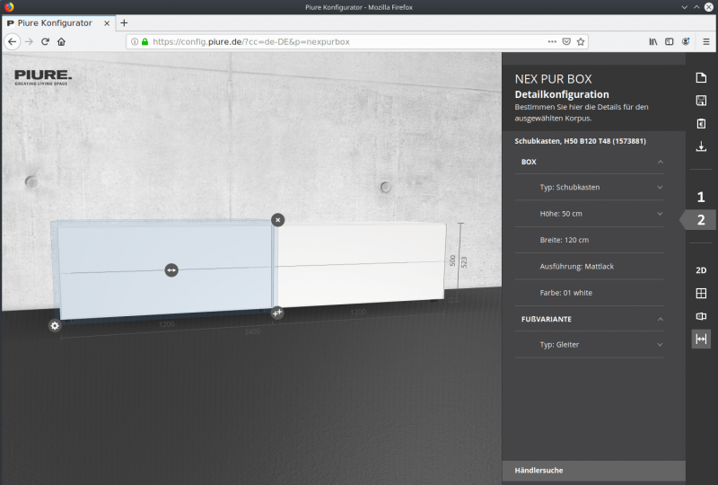Image resolution: width=718 pixels, height=485 pixels.
Task: Reload the page
Action: click(x=45, y=41)
